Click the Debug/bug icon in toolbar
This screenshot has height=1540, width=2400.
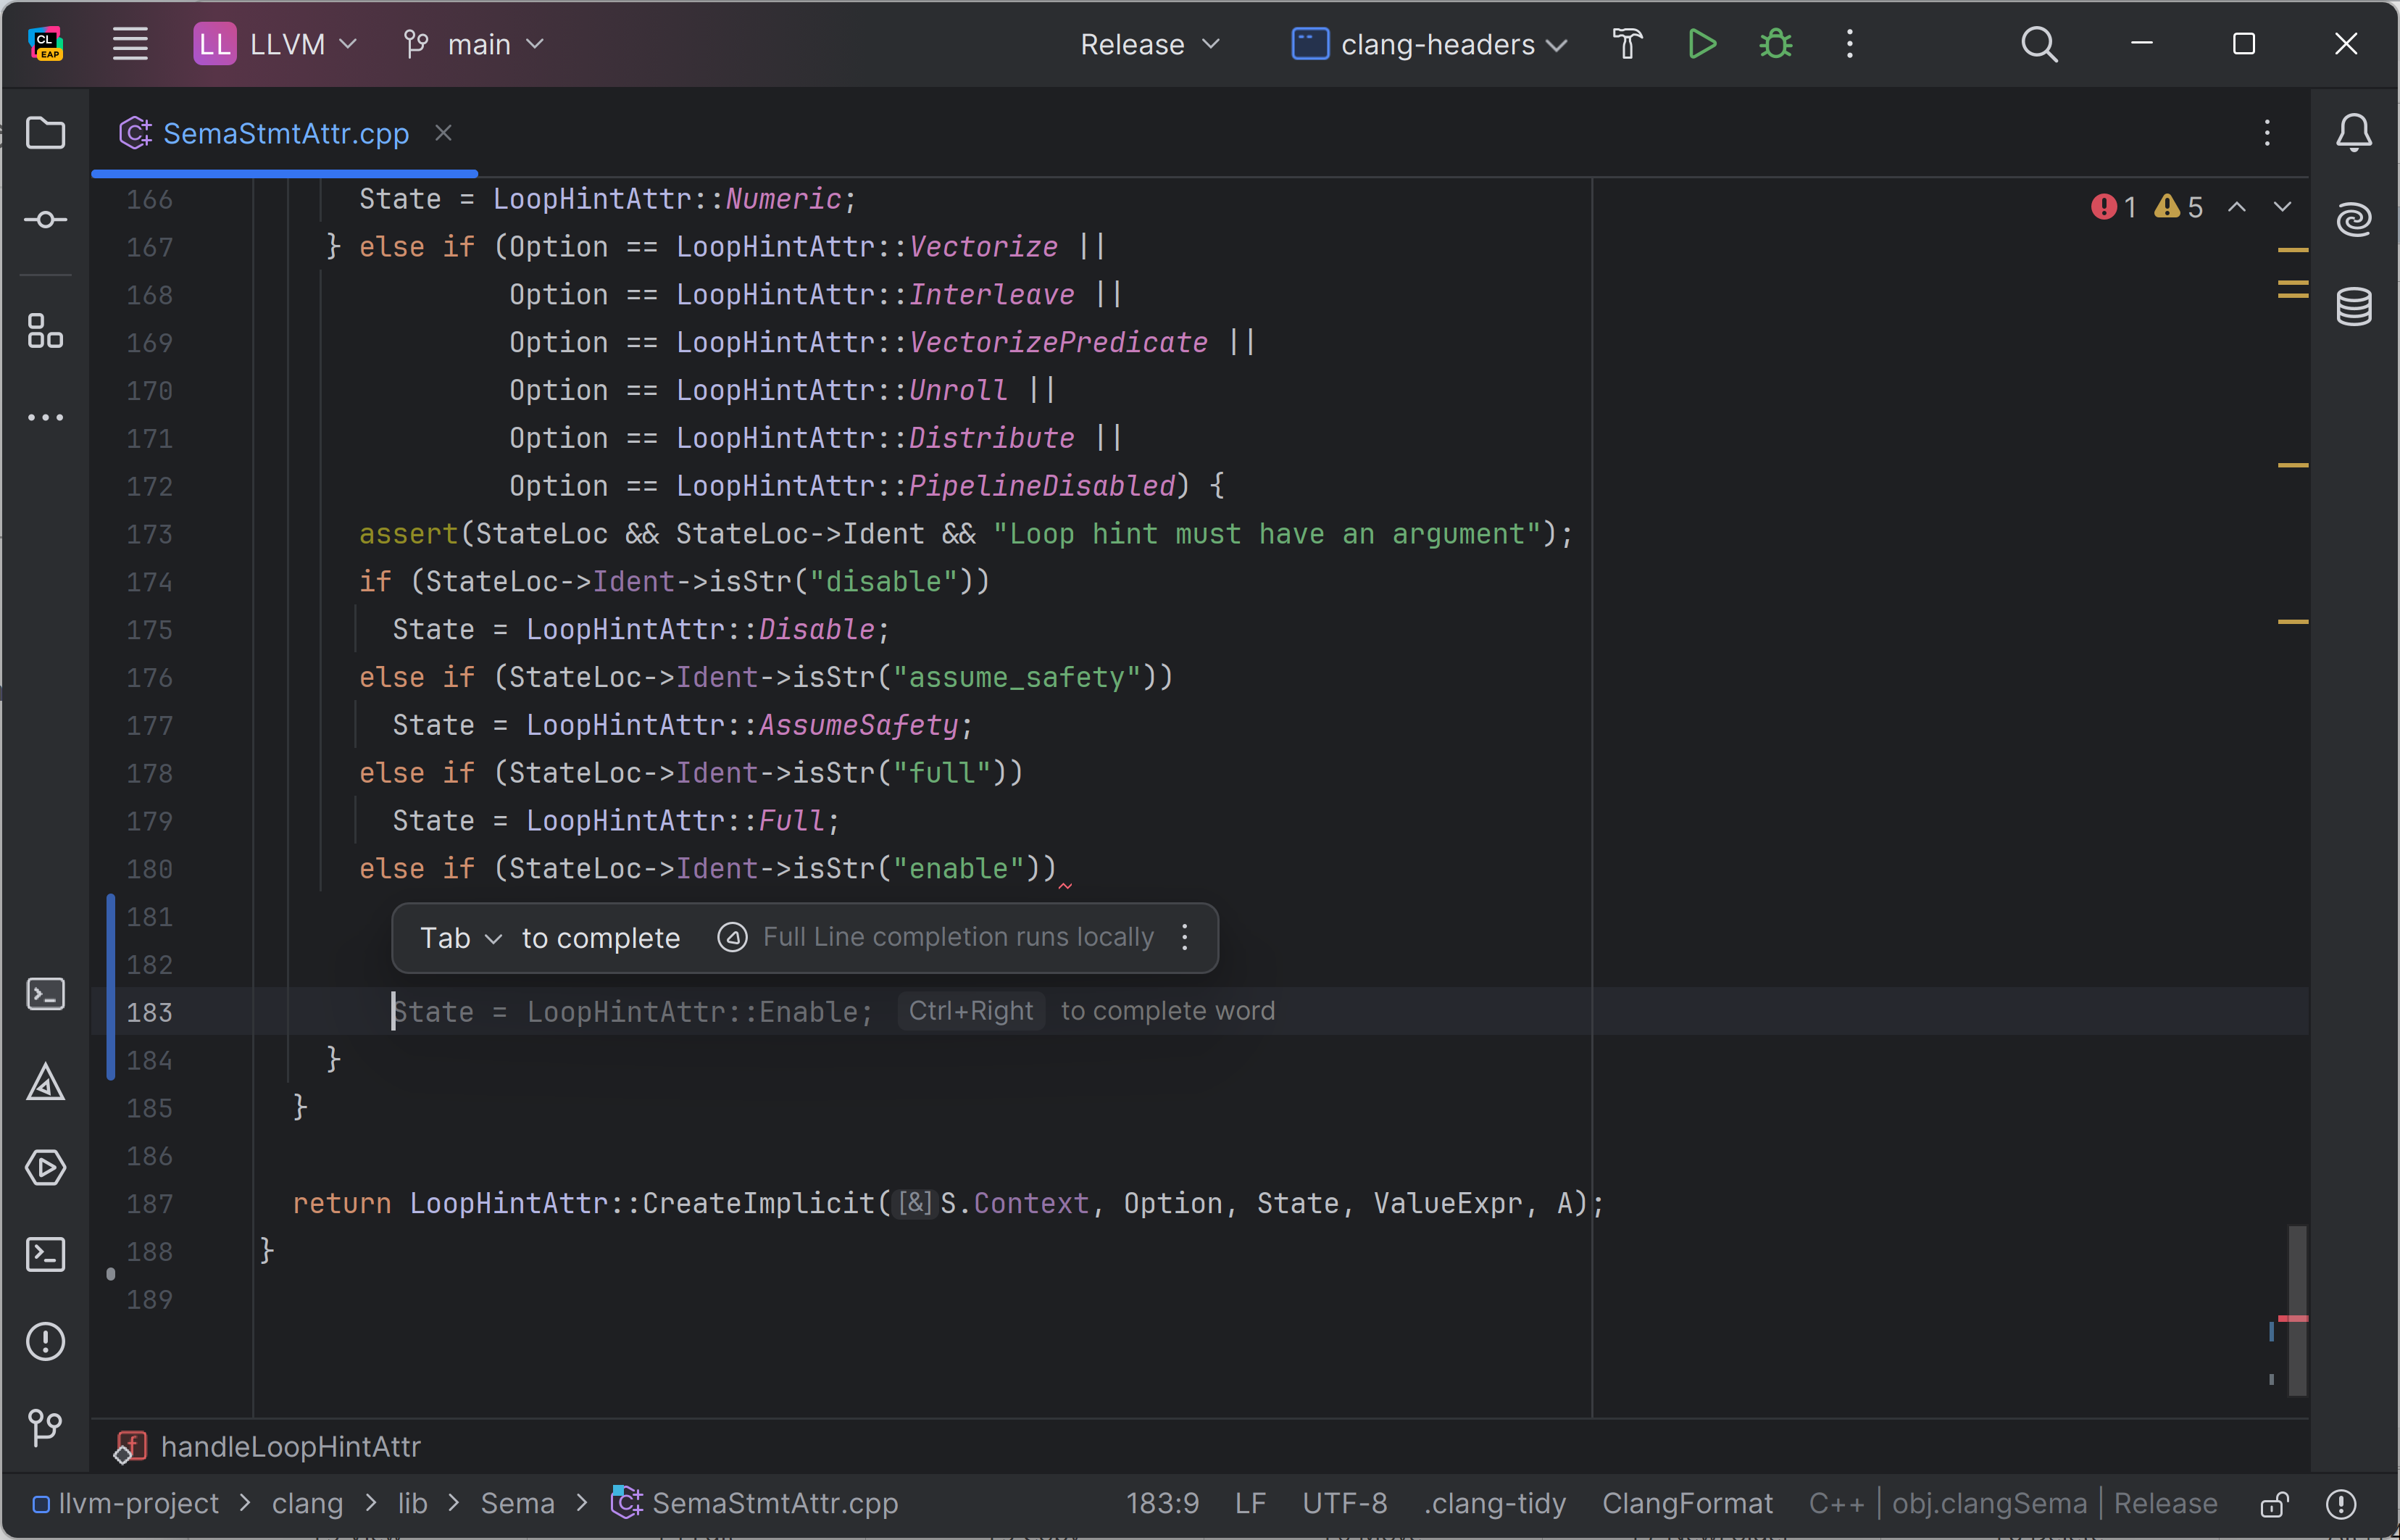coord(1778,43)
